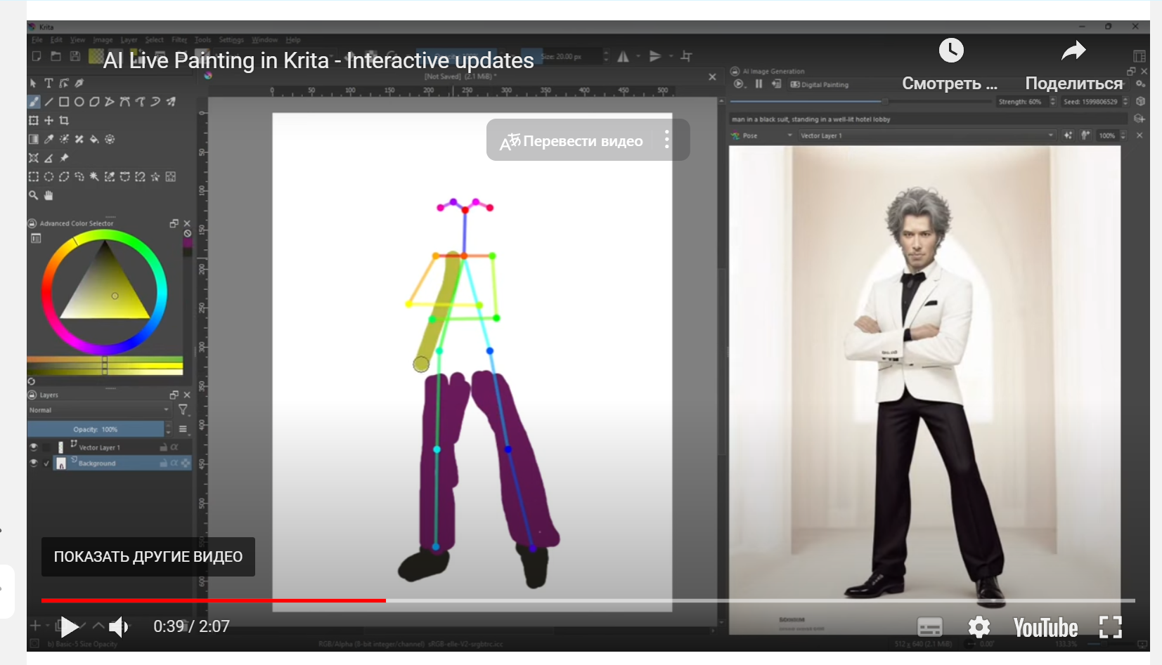Select the Gradient tool
The height and width of the screenshot is (665, 1162).
coord(34,139)
